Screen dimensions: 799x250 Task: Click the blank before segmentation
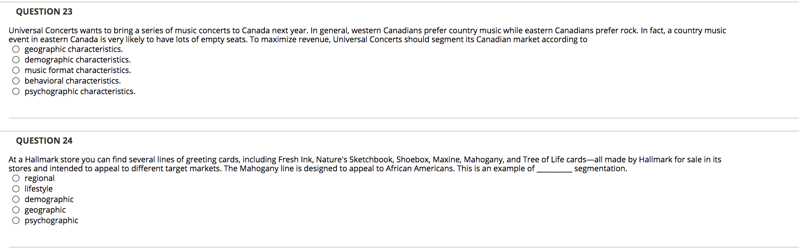[554, 170]
